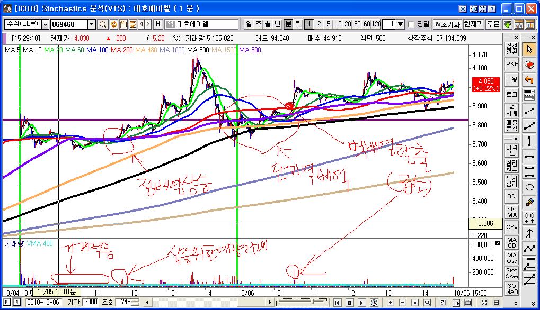Open the RSI indicator panel
540x310 pixels.
tap(512, 196)
